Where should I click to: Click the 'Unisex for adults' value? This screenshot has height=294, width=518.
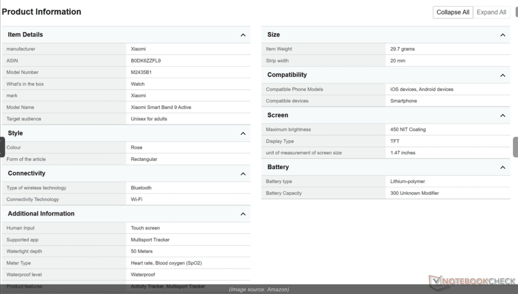tap(149, 119)
